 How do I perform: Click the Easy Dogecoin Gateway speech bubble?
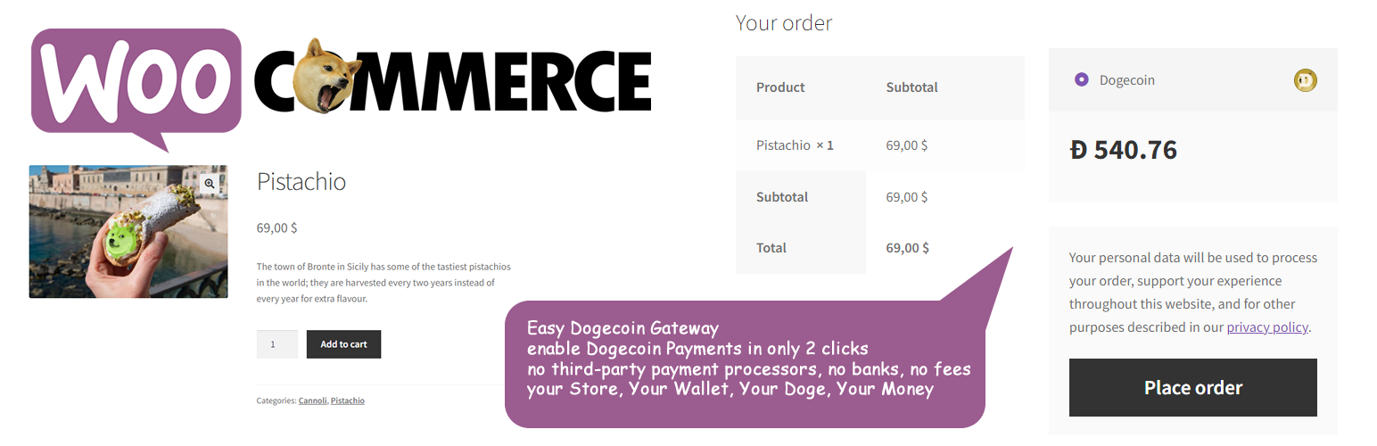(745, 364)
